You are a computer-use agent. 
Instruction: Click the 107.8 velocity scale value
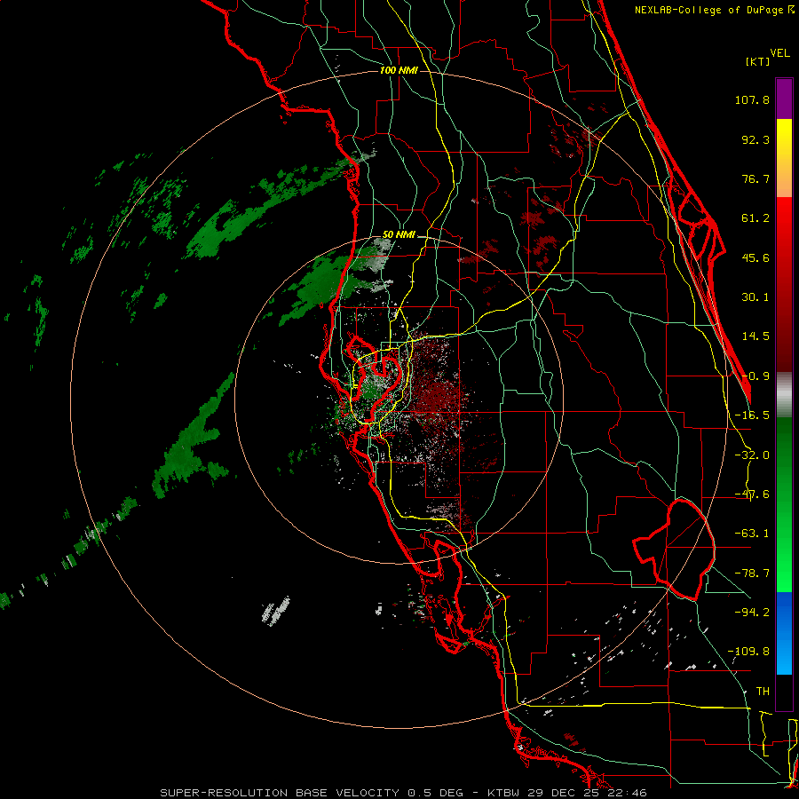point(752,99)
